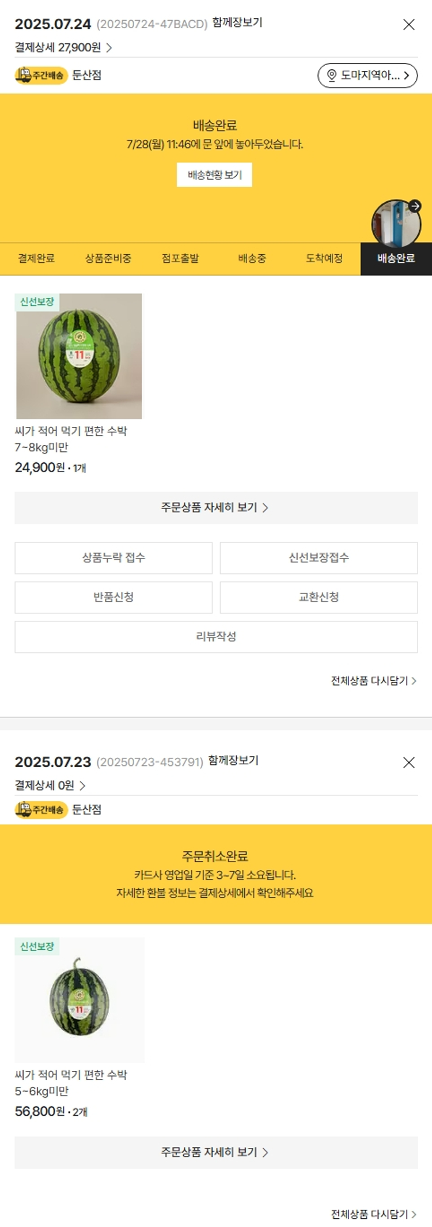This screenshot has height=1227, width=432.
Task: Expand 주문상품 자세히 보기 for first order
Action: (216, 508)
